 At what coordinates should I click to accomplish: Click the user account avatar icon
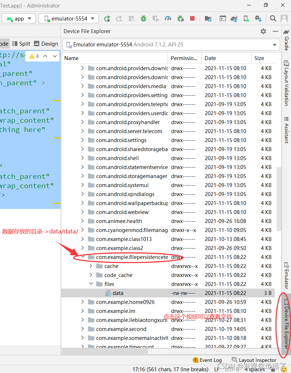284,18
